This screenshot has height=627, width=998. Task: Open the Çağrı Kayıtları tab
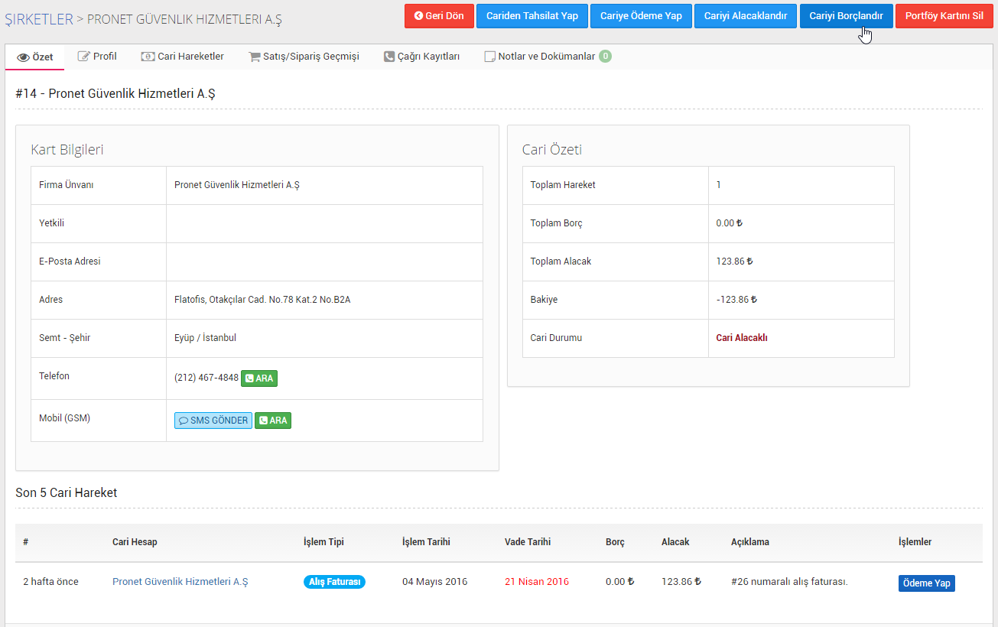coord(421,57)
